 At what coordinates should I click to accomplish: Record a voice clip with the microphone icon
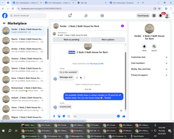point(54,116)
